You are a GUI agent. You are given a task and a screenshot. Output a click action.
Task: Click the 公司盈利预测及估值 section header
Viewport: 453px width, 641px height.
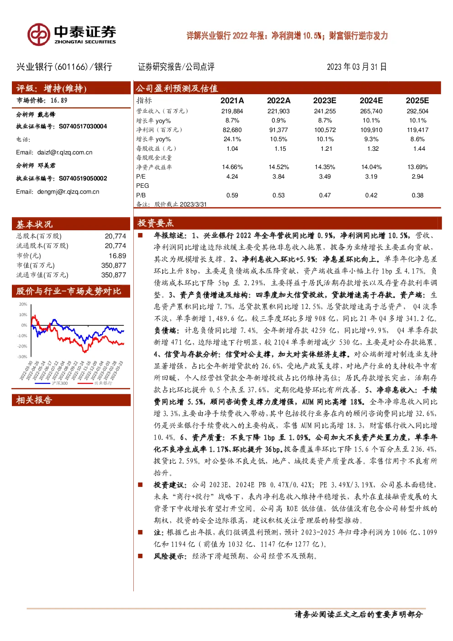coord(288,88)
